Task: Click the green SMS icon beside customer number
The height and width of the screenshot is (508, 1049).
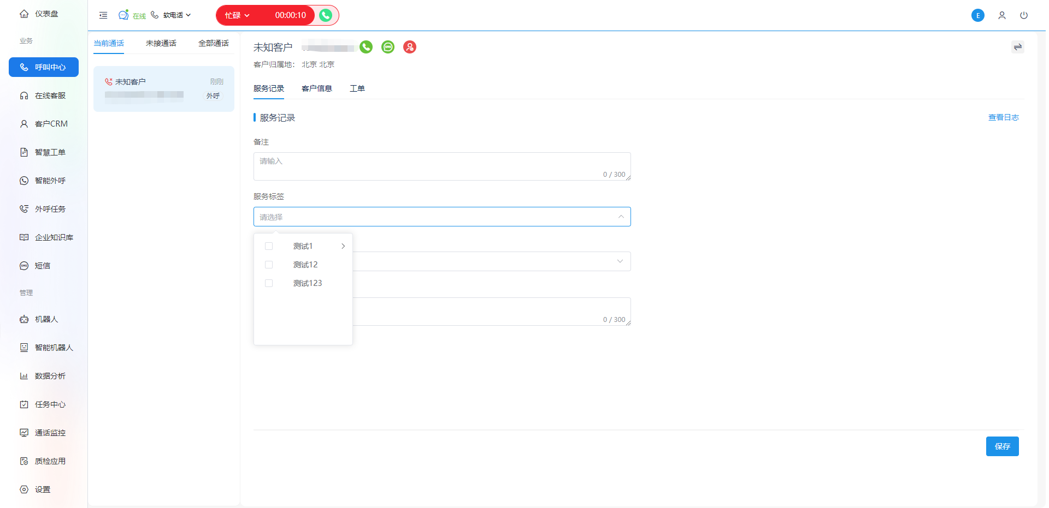Action: [388, 47]
